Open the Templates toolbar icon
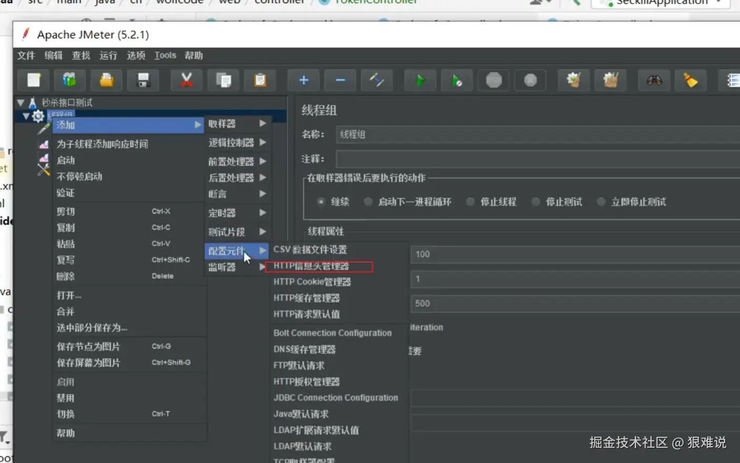Screen dimensions: 740x463 70,80
